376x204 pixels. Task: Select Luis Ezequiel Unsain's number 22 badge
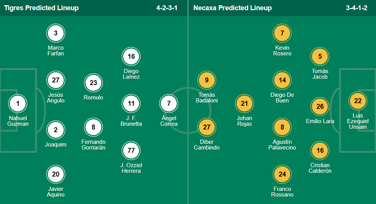coord(358,101)
